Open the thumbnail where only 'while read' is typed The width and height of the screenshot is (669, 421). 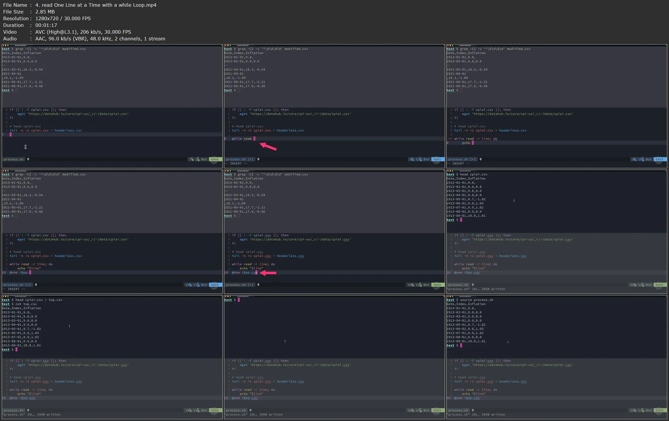(334, 106)
